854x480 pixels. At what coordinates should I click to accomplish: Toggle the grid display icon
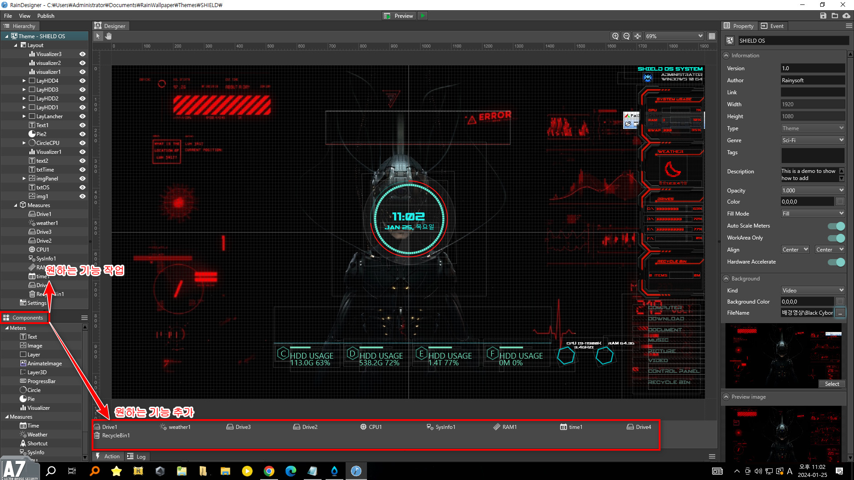[712, 36]
